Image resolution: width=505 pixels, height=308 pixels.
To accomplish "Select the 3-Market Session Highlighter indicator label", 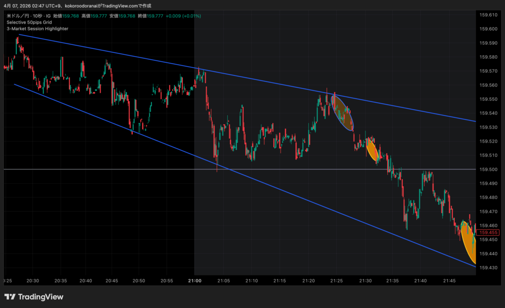I will [x=37, y=29].
